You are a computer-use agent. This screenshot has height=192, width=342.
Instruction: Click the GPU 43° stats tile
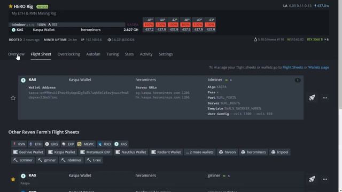pos(210,25)
